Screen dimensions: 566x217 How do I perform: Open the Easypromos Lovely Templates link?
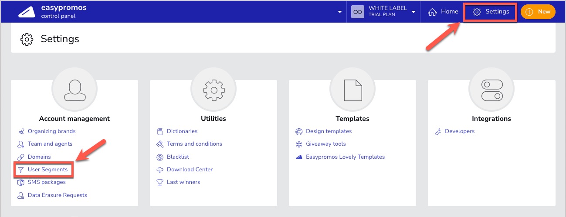point(345,157)
